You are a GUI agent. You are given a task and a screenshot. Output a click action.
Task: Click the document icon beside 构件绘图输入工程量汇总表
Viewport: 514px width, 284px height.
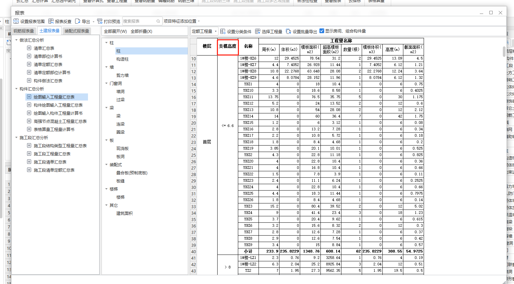coord(29,105)
